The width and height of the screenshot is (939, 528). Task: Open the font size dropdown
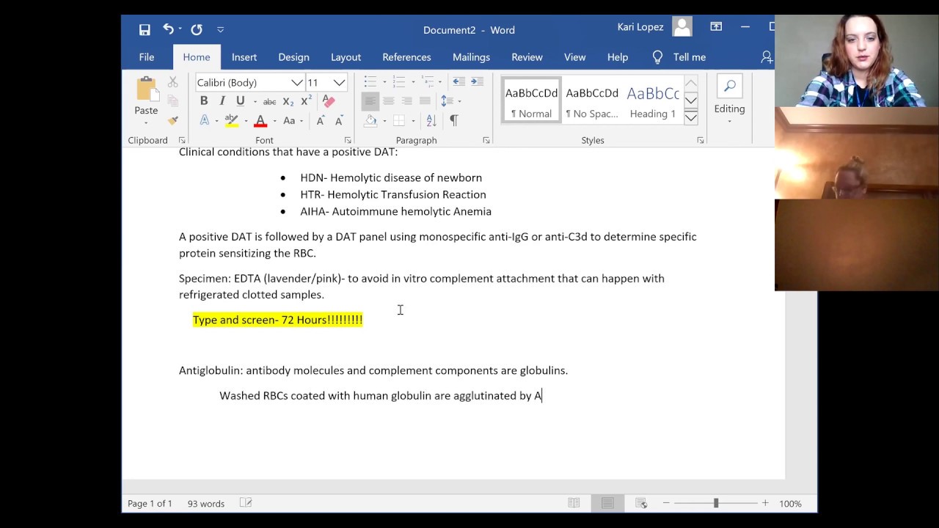(x=339, y=82)
